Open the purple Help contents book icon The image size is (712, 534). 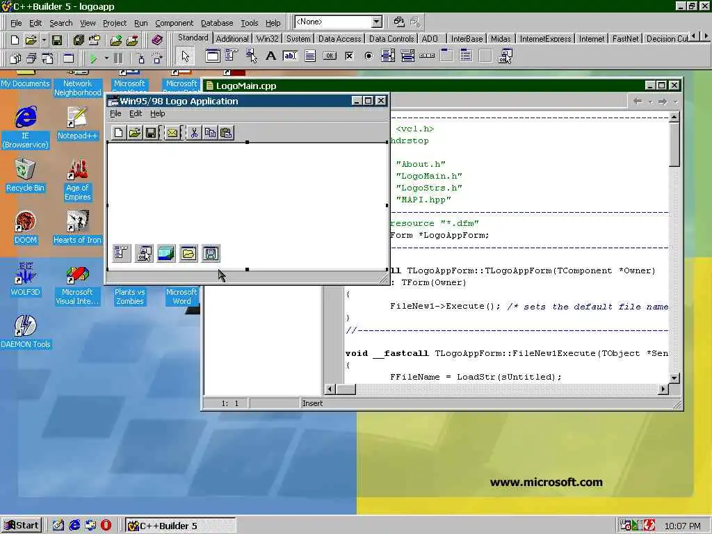156,40
